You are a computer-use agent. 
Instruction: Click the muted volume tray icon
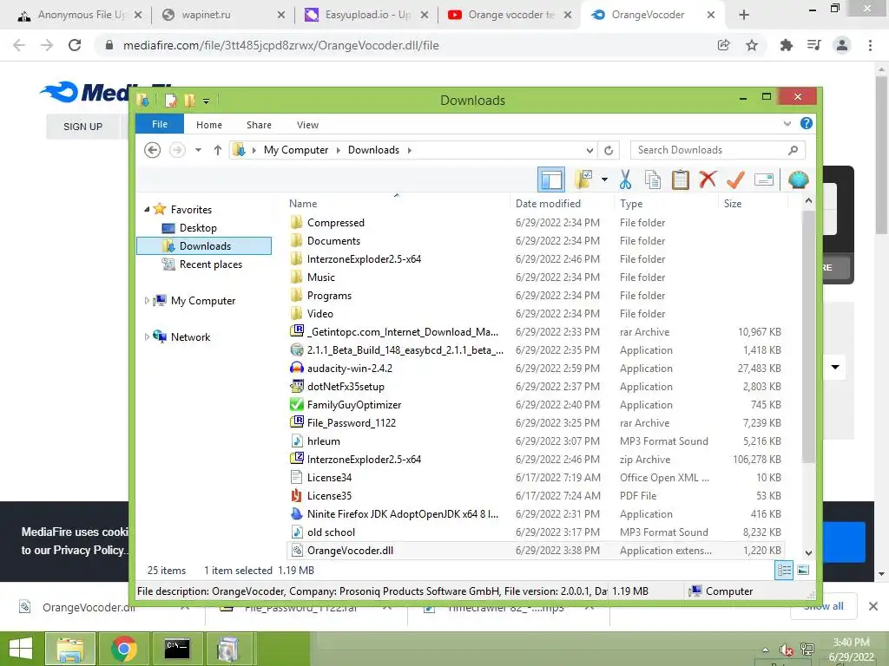tap(785, 650)
